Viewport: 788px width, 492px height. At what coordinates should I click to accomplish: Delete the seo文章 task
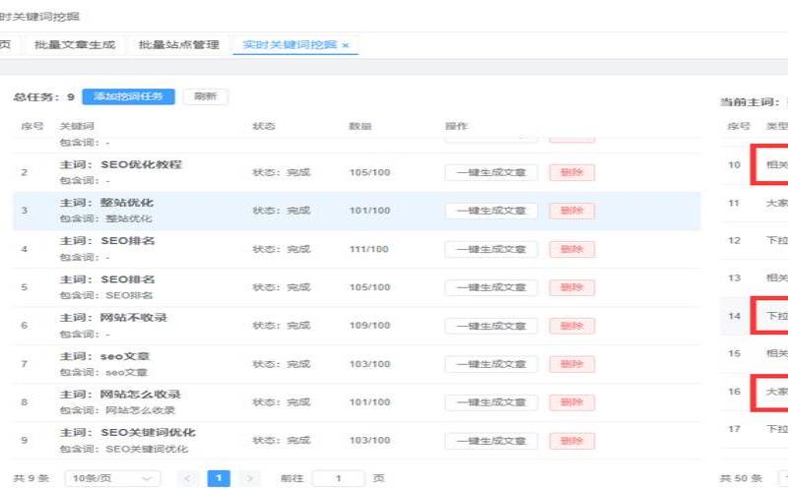click(572, 364)
